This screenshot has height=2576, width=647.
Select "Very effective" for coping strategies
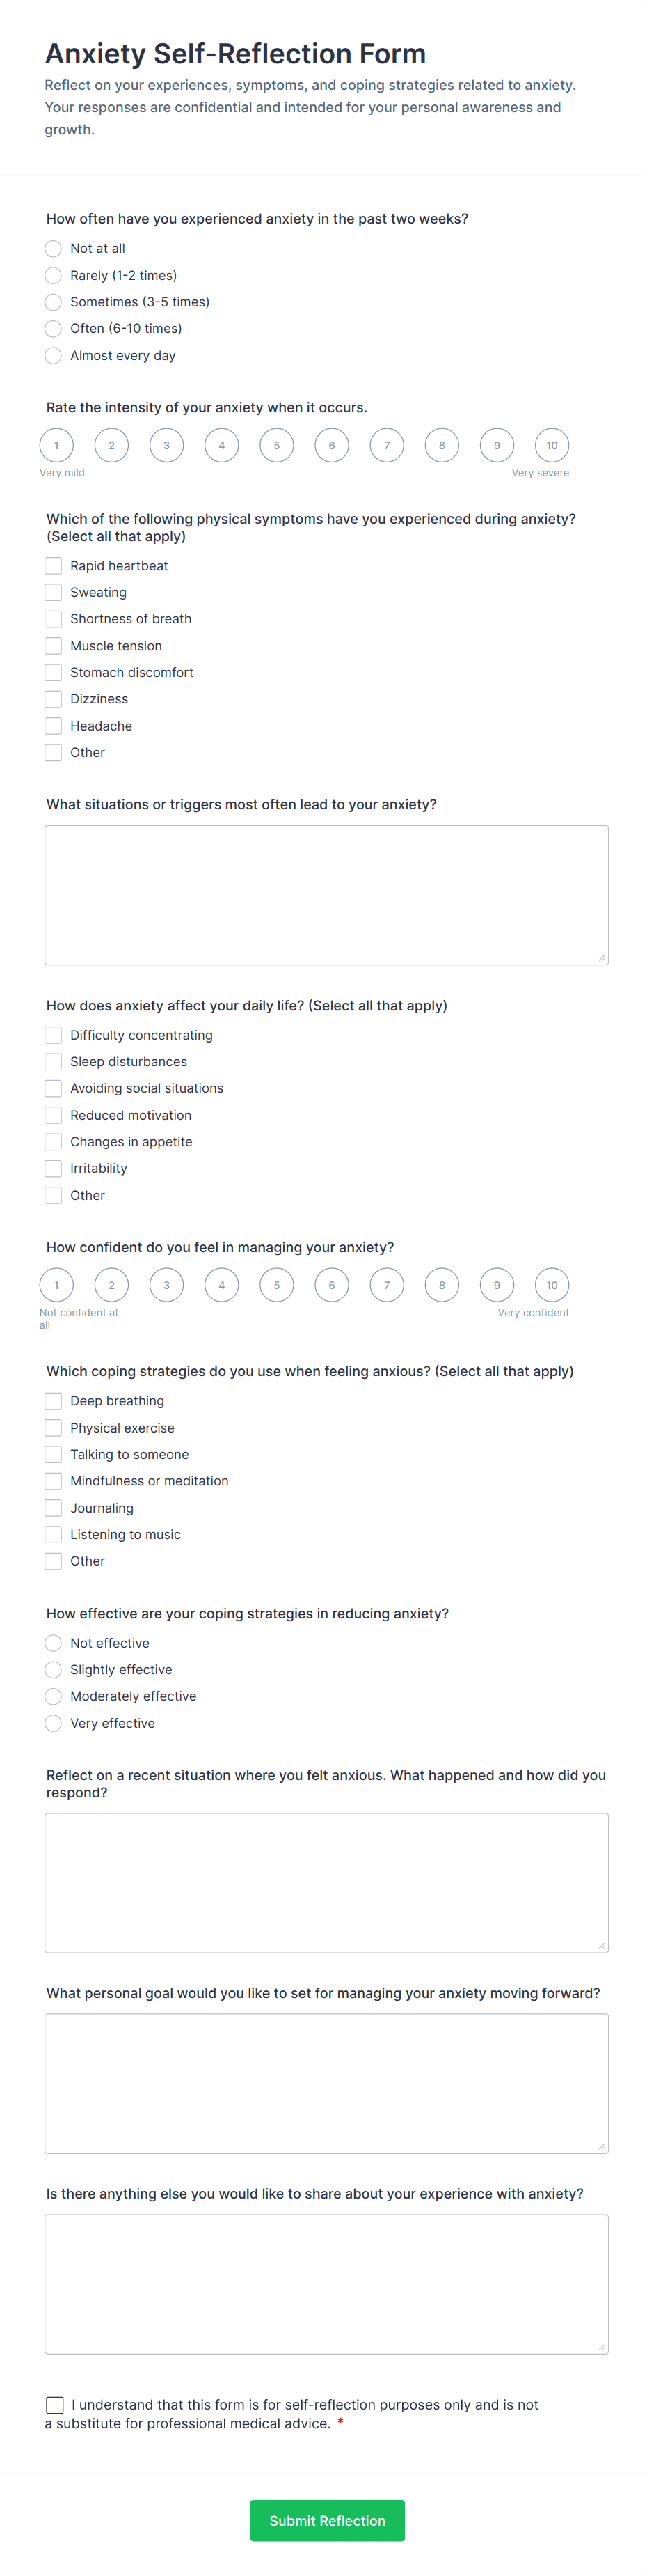pyautogui.click(x=53, y=1723)
